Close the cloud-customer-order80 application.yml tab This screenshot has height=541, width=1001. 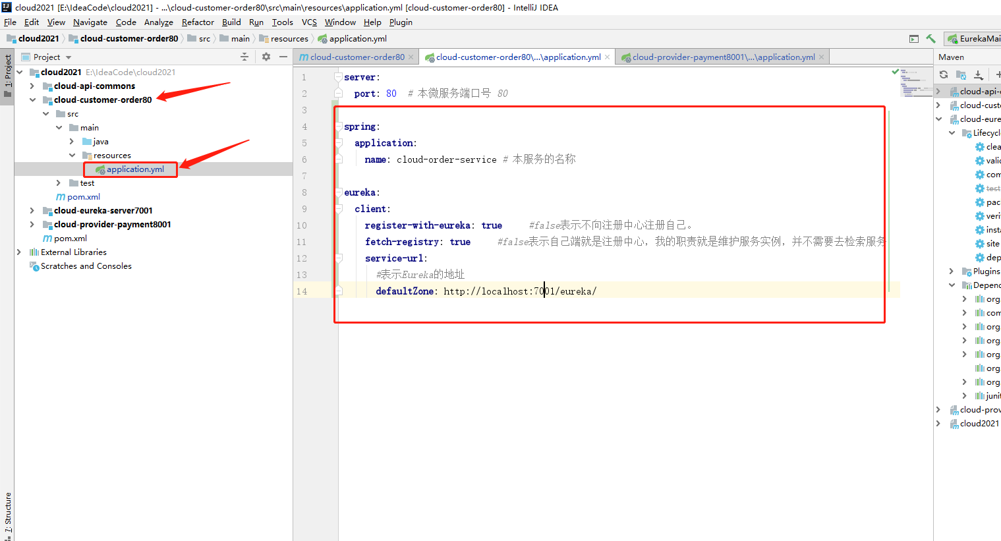tap(608, 57)
